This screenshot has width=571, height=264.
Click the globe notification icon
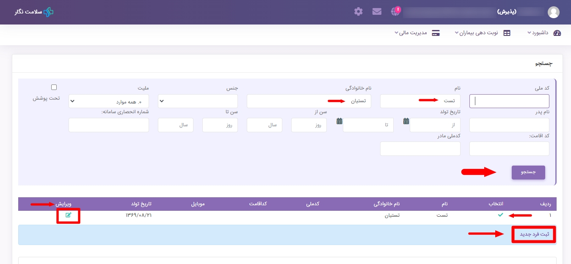click(x=395, y=11)
